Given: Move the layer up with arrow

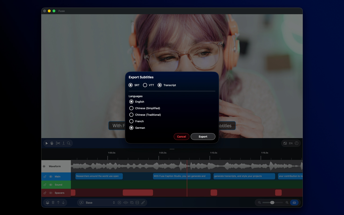Looking at the screenshot, I should coord(58,203).
